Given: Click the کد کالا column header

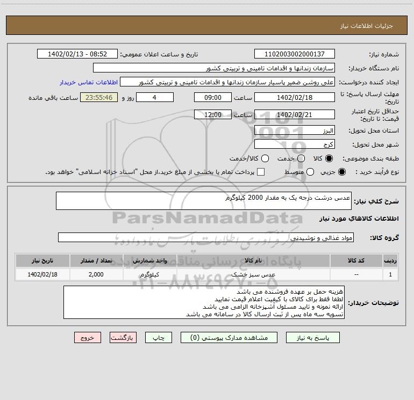Looking at the screenshot, I should tap(356, 260).
